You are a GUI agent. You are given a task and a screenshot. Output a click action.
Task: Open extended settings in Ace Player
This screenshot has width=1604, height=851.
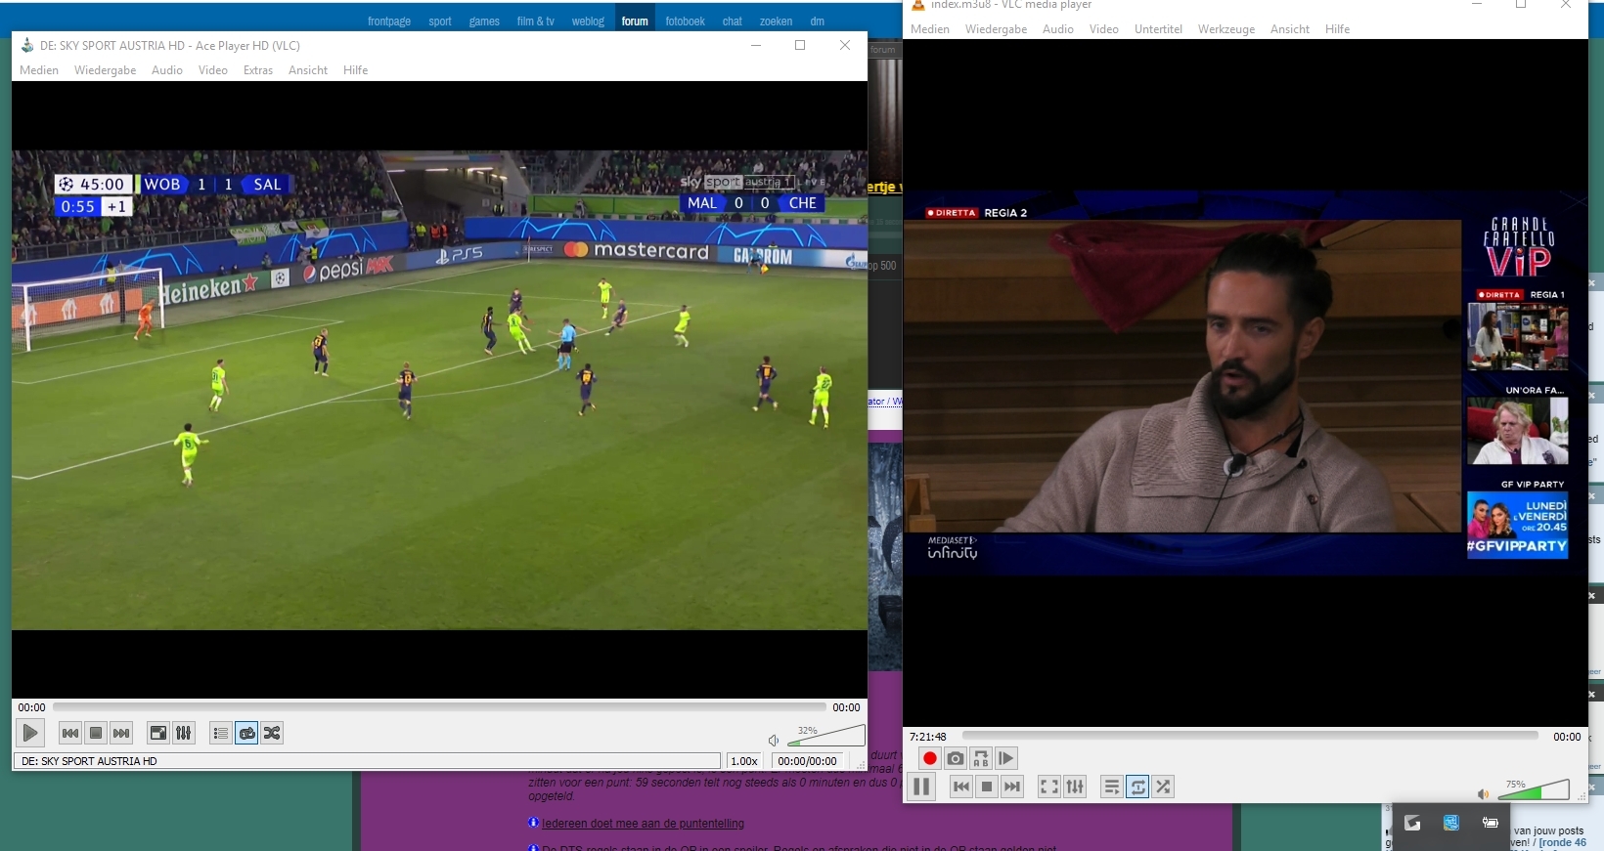click(x=184, y=733)
